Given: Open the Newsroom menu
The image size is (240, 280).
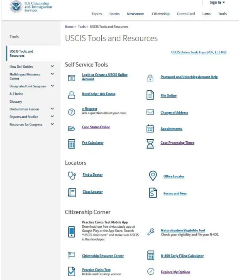Looking at the screenshot, I should (135, 14).
